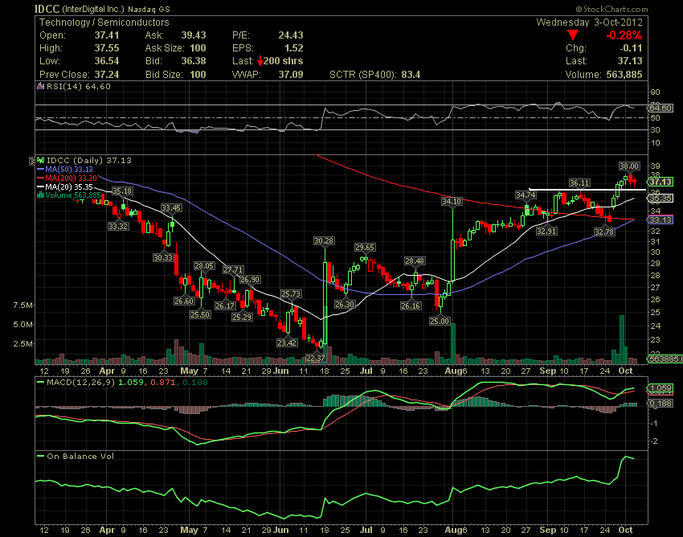Click the 64.60 RSI tag on right axis

pos(661,108)
